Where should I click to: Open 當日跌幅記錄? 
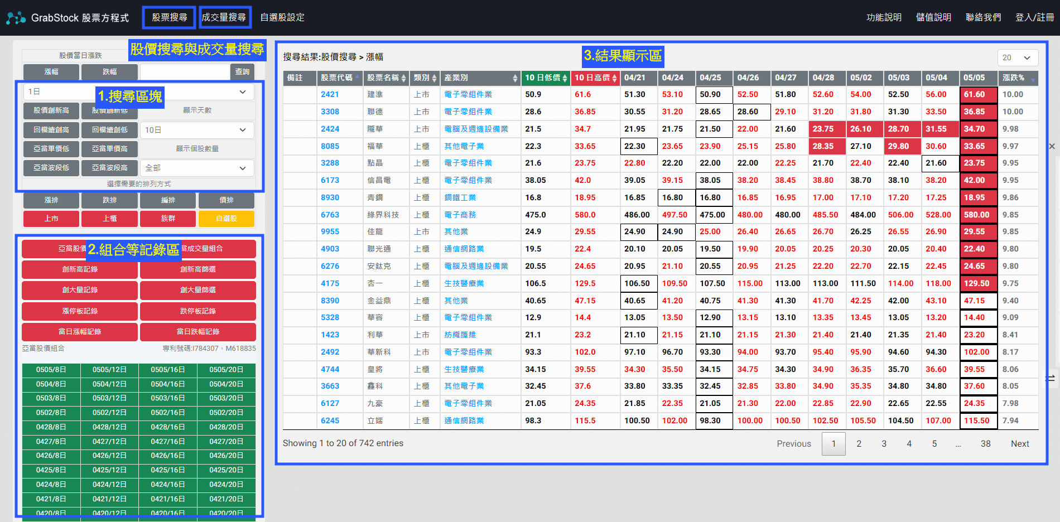pos(198,332)
